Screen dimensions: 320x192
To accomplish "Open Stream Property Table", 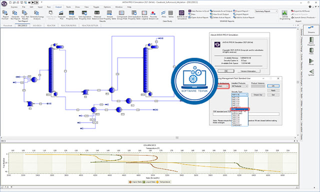I will pyautogui.click(x=109, y=15).
